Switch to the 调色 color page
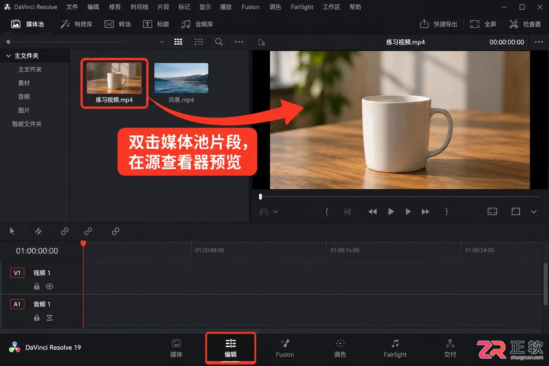Viewport: 549px width, 366px height. click(x=340, y=348)
